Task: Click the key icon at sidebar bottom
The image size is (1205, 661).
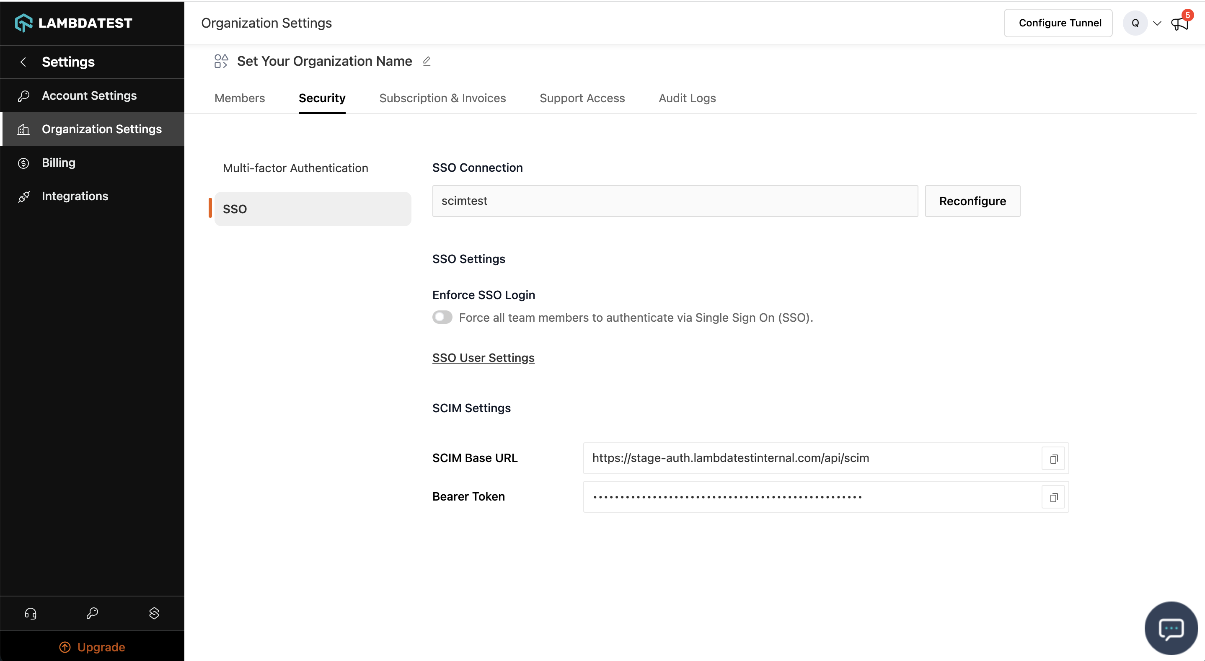Action: pyautogui.click(x=92, y=613)
